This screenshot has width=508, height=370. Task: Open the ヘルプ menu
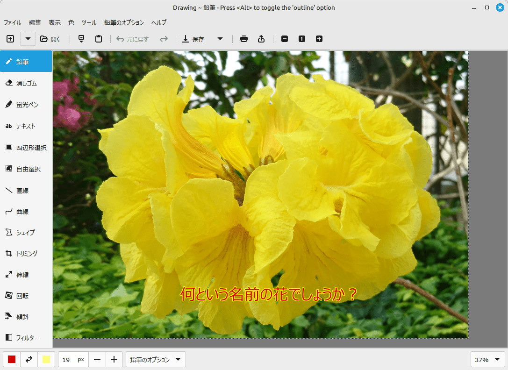point(159,22)
